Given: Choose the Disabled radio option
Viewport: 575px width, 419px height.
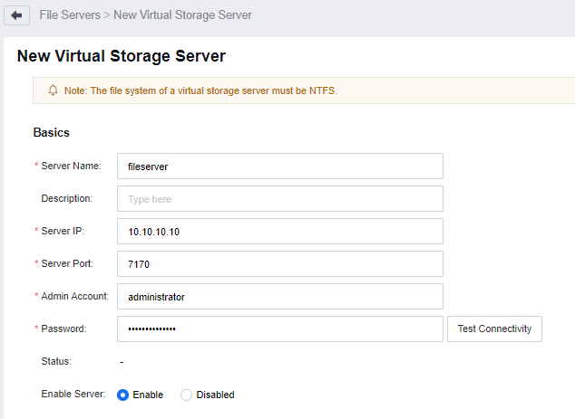Looking at the screenshot, I should (187, 395).
